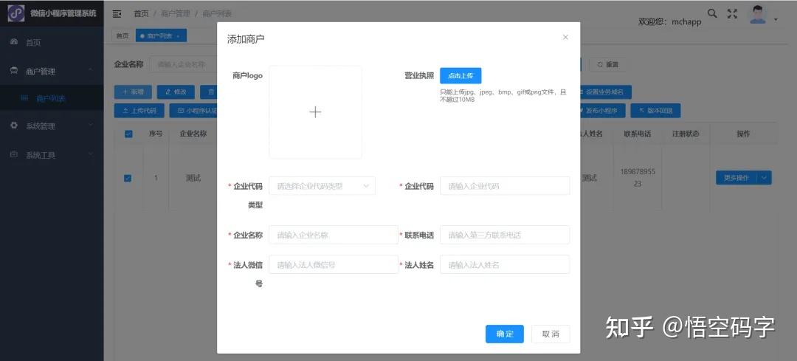The width and height of the screenshot is (797, 361).
Task: Click the 版本回退 button
Action: point(656,110)
